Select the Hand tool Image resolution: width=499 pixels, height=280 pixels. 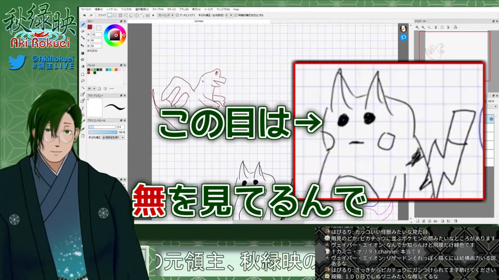click(83, 135)
